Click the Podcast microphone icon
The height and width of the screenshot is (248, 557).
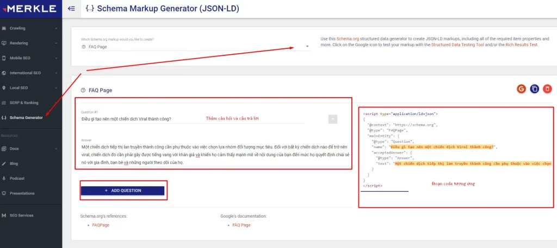4,179
